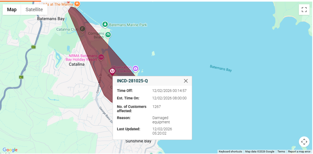The height and width of the screenshot is (154, 313).
Task: Switch to the Satellite map view
Action: point(34,10)
